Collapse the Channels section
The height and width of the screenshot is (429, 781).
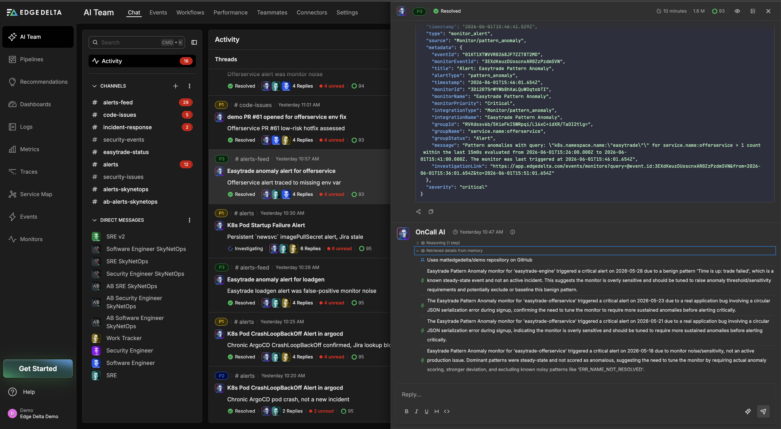tap(94, 86)
